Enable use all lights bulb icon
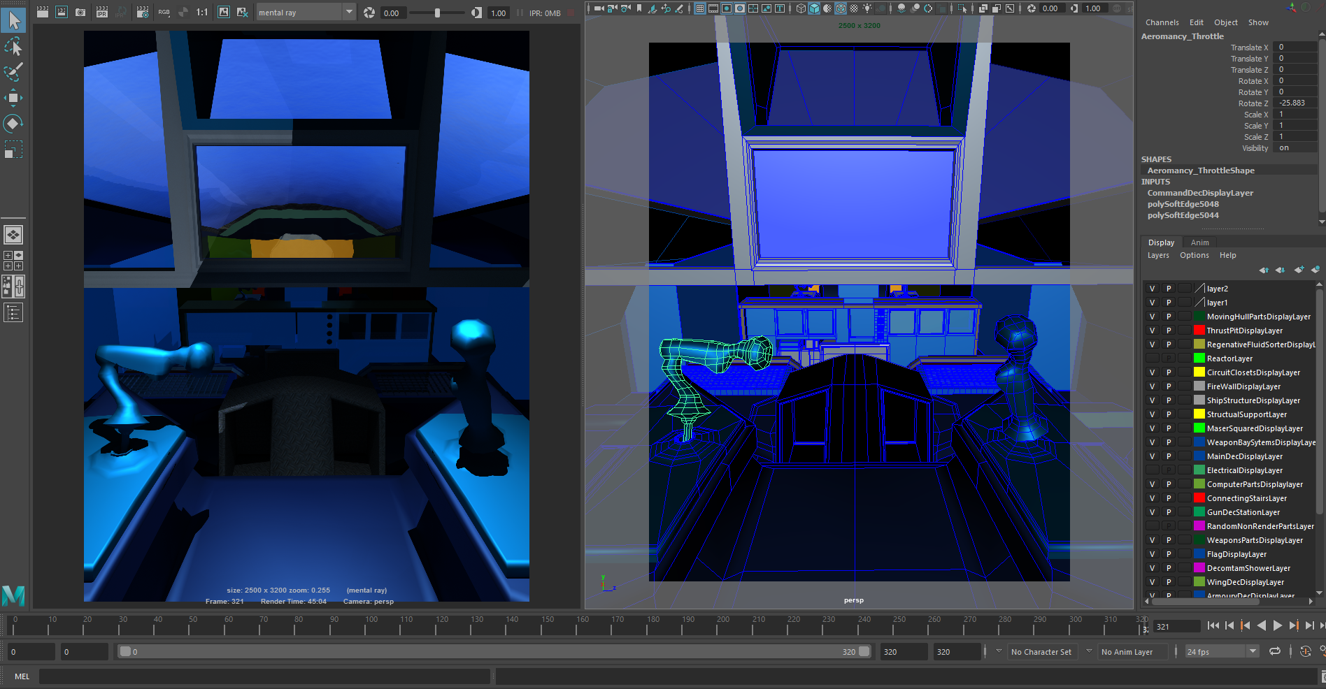The height and width of the screenshot is (689, 1326). (x=867, y=8)
